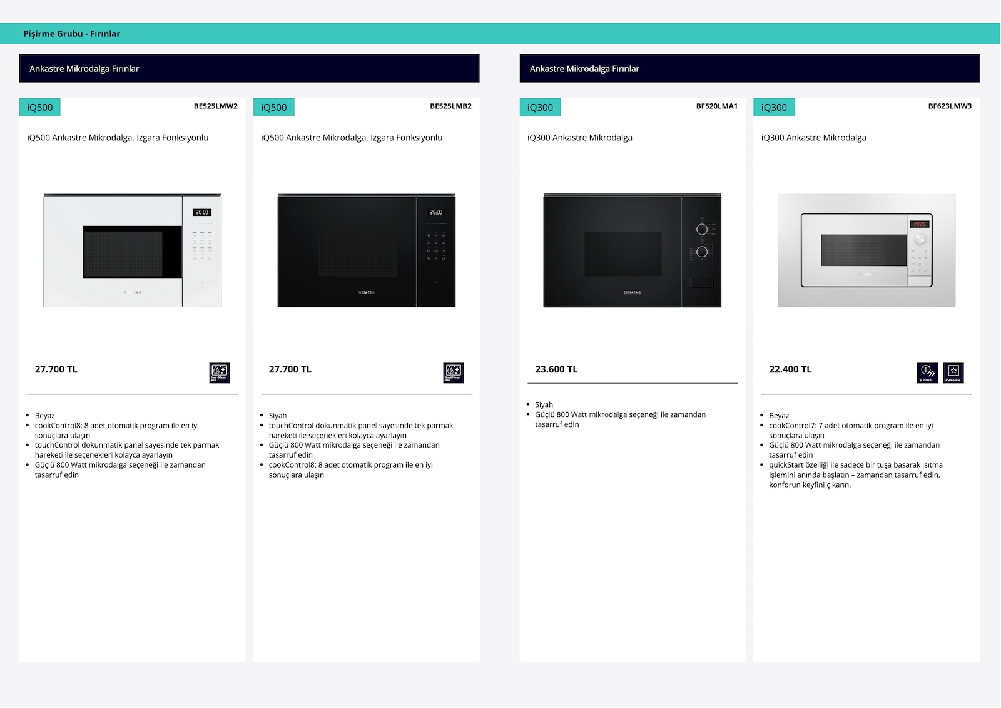Viewport: 1001px width, 708px height.
Task: Click the iQ500 badge on the BE525LMB2 card
Action: pos(274,107)
